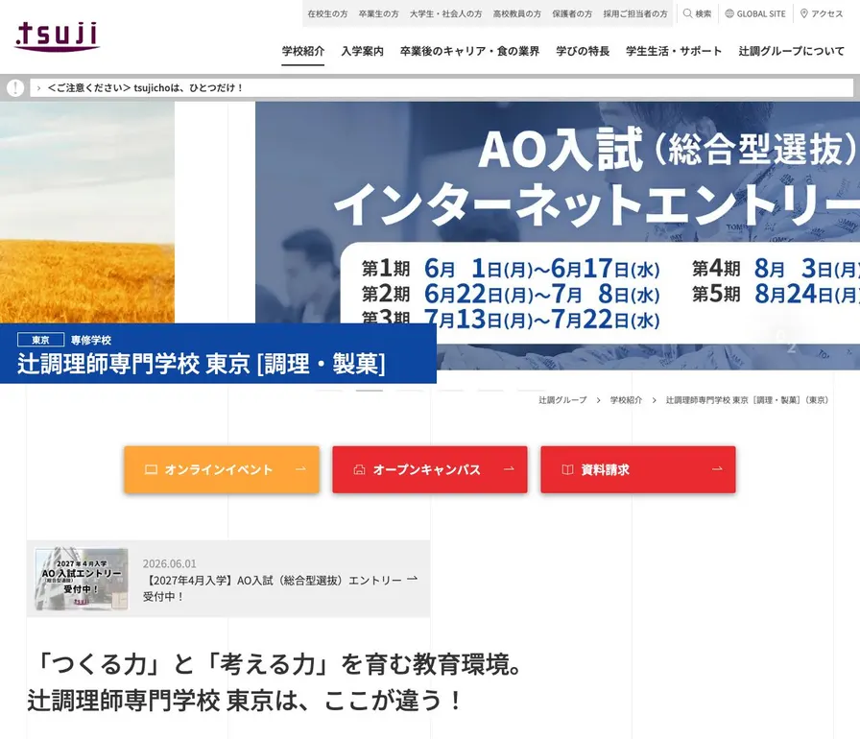Click breadcrumb 辻調グループ
Image resolution: width=860 pixels, height=739 pixels.
[562, 400]
